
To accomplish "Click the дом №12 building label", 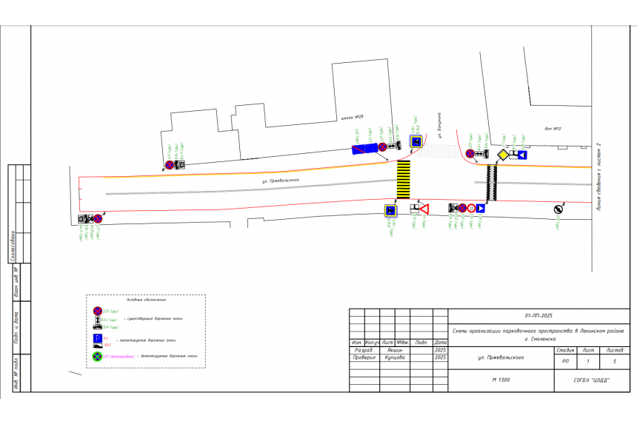I will [553, 129].
